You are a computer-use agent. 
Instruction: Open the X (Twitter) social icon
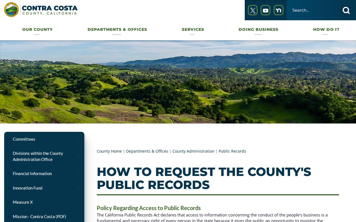pos(253,10)
